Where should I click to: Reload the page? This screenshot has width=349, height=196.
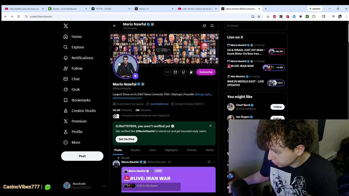[19, 17]
